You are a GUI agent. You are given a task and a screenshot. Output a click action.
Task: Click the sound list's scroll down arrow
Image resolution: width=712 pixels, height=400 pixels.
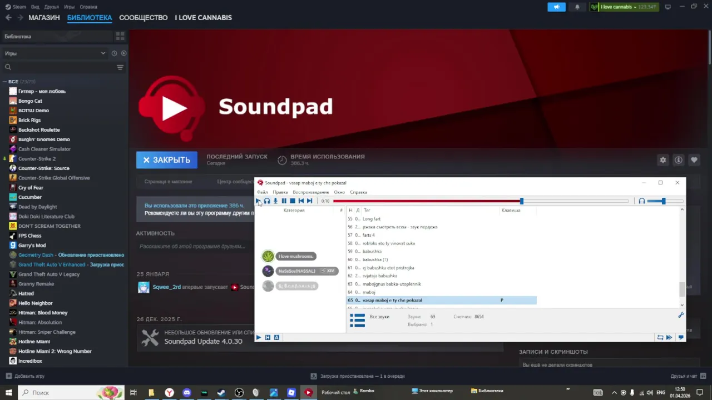click(682, 305)
